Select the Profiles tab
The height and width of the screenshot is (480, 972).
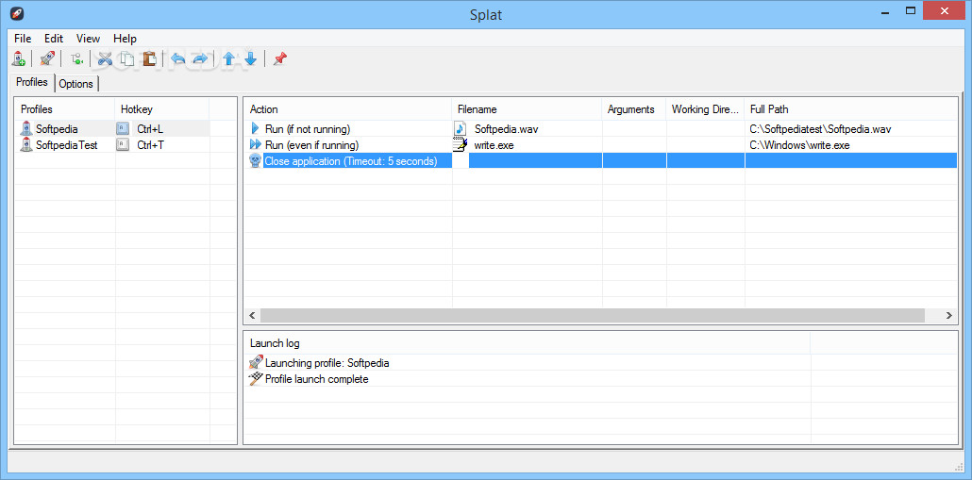32,82
